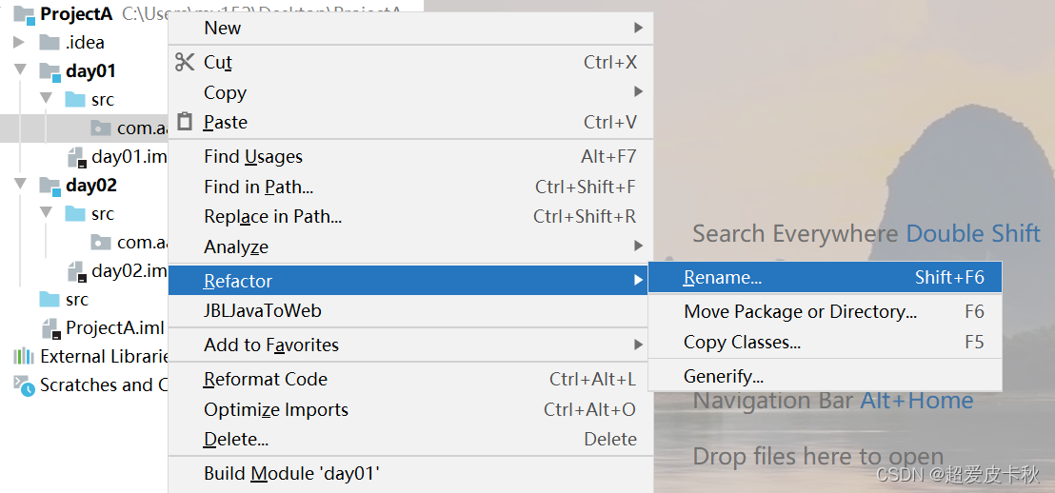
Task: Click the day01 module folder icon
Action: (50, 71)
